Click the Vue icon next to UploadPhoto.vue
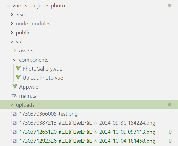Screen dimensions: 178x146 click(18, 78)
